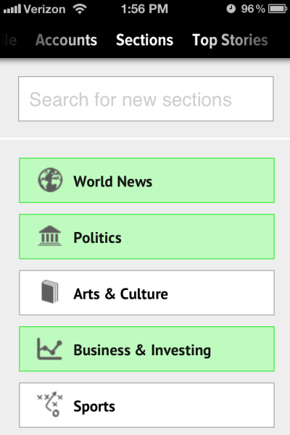Tap the World News globe icon

coord(50,180)
